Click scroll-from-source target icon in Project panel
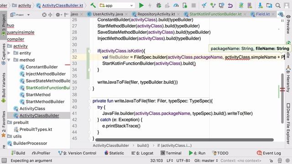 tap(44, 15)
